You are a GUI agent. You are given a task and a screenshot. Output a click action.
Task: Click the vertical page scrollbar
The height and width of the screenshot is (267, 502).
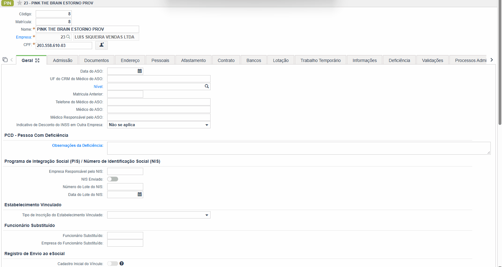tap(500, 63)
